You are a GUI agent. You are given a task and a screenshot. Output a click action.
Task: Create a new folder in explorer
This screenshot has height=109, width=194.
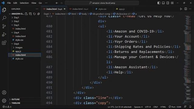coord(30,14)
